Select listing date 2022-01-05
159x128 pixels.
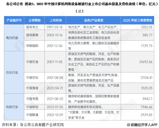[x=55, y=107]
